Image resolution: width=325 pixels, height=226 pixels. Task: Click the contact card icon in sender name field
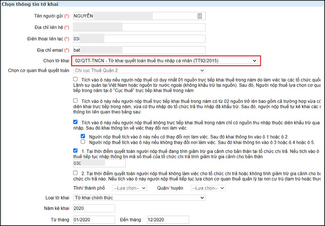199,16
